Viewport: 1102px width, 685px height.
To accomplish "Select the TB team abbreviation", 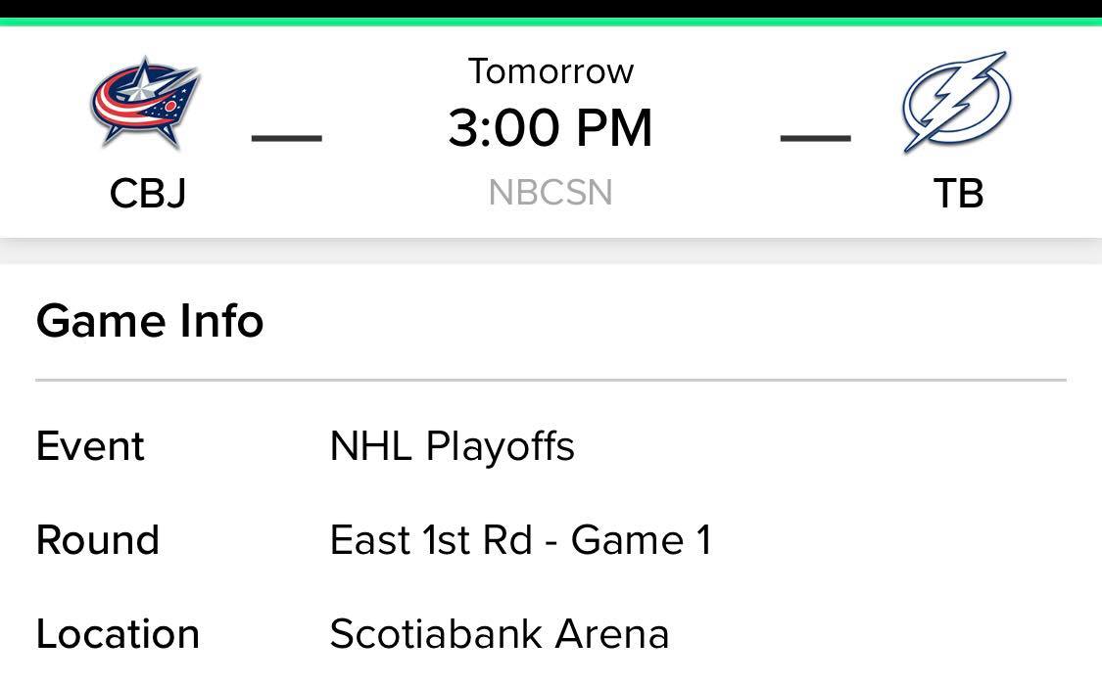I will coord(958,193).
